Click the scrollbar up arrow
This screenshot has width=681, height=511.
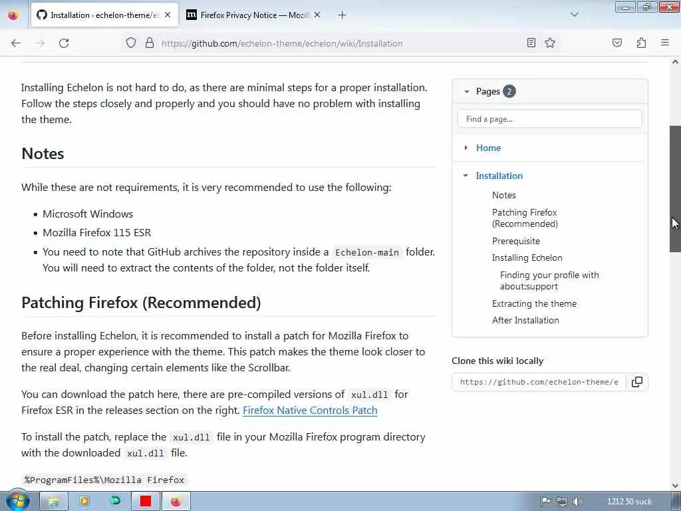(675, 62)
